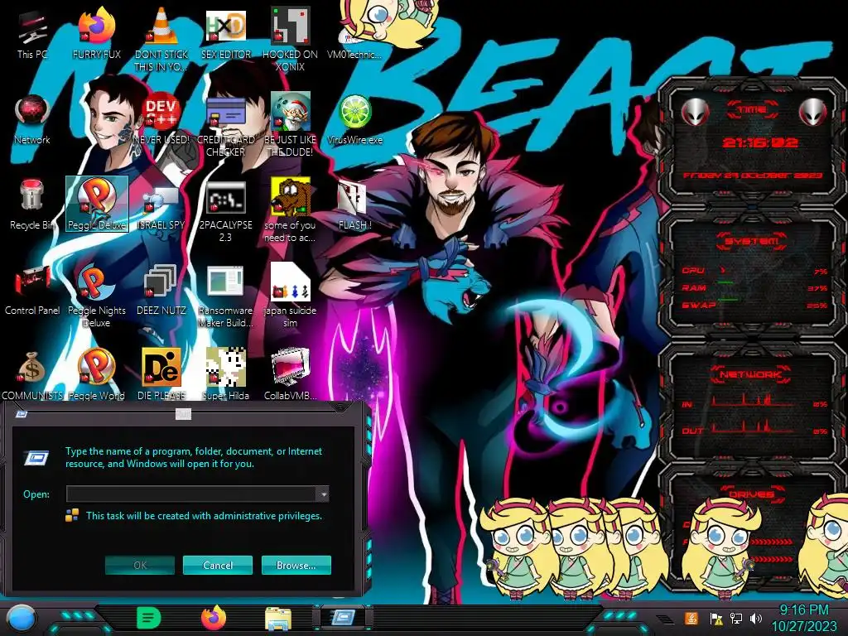848x636 pixels.
Task: Open the COMMUNISTS money bag icon
Action: tap(32, 374)
